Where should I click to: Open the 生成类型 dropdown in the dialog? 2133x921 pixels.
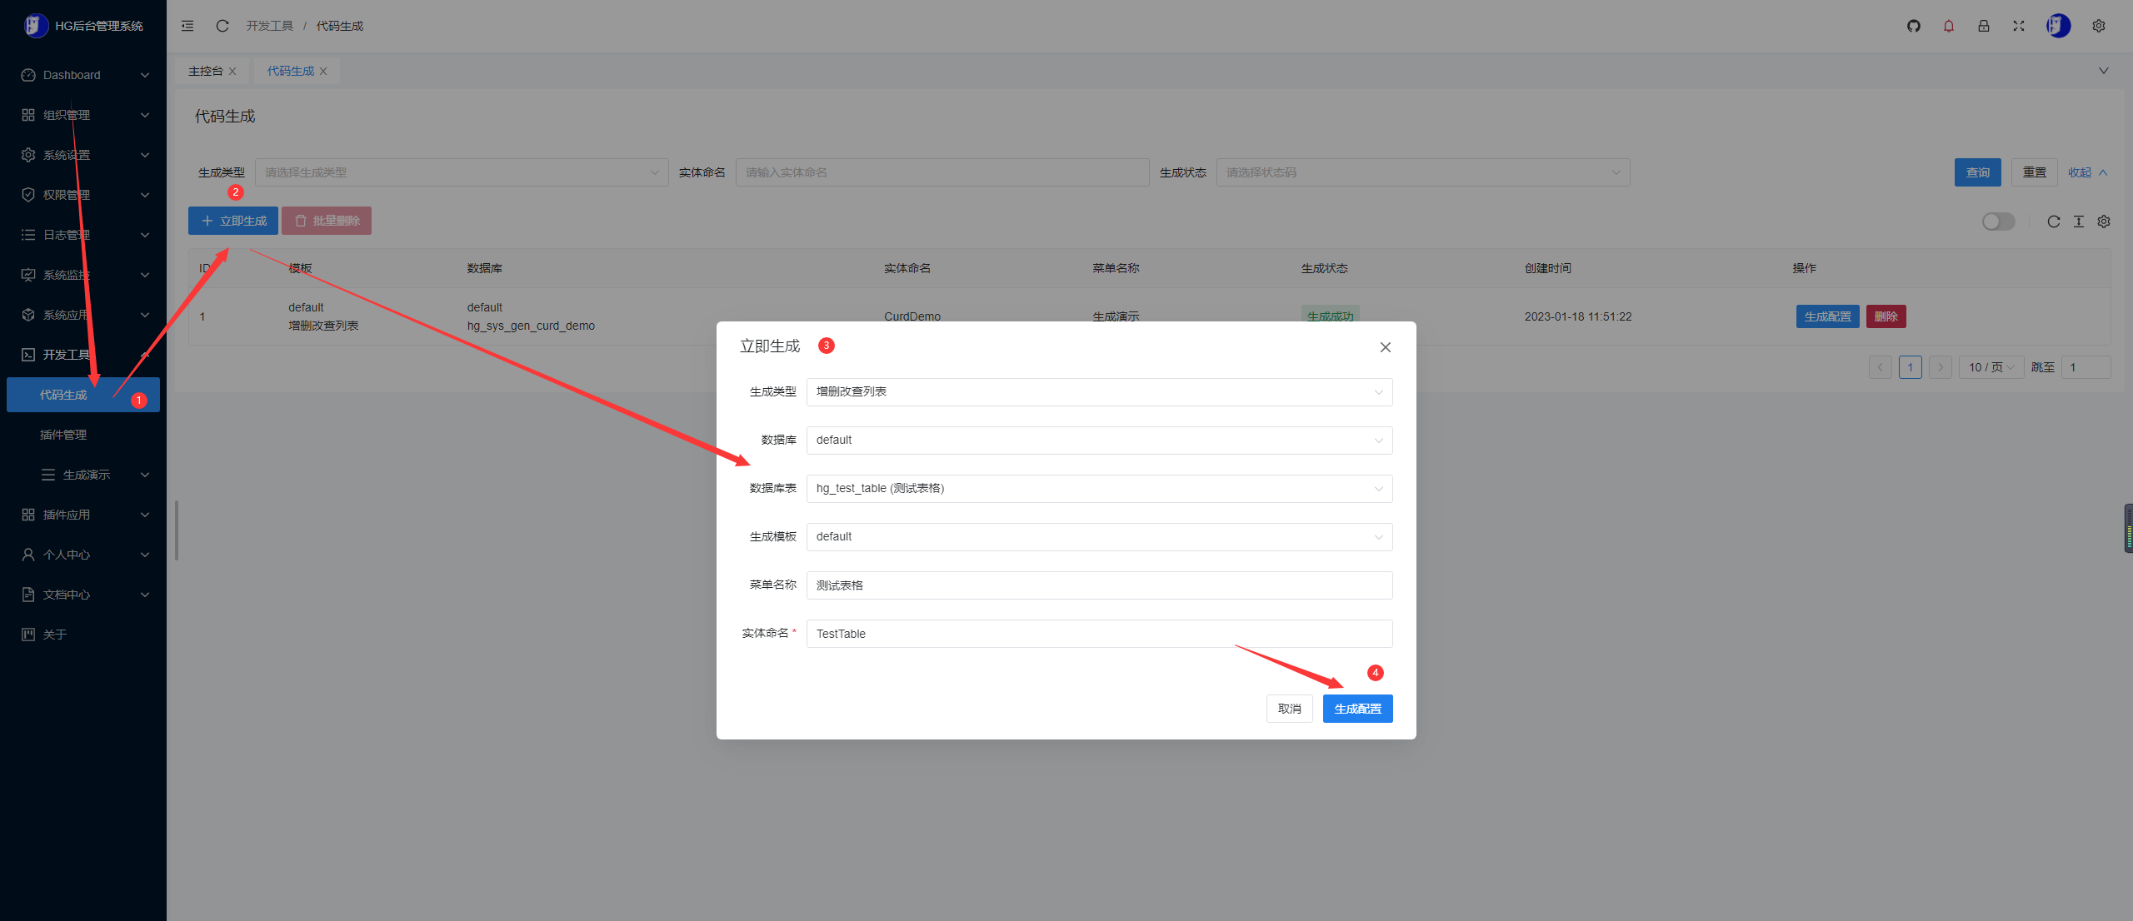tap(1098, 391)
